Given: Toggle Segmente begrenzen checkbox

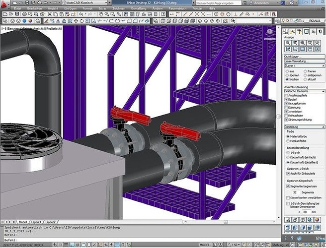Looking at the screenshot, I should (288, 186).
